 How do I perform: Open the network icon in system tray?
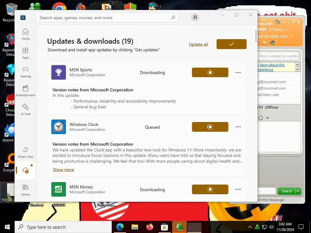[265, 227]
